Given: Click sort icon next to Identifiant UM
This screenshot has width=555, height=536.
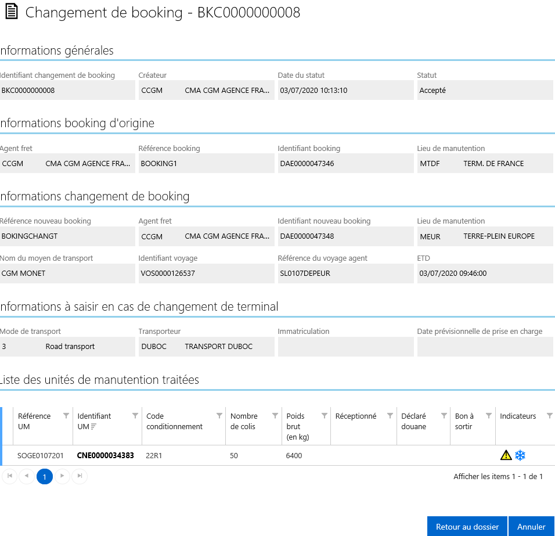Looking at the screenshot, I should pyautogui.click(x=93, y=427).
